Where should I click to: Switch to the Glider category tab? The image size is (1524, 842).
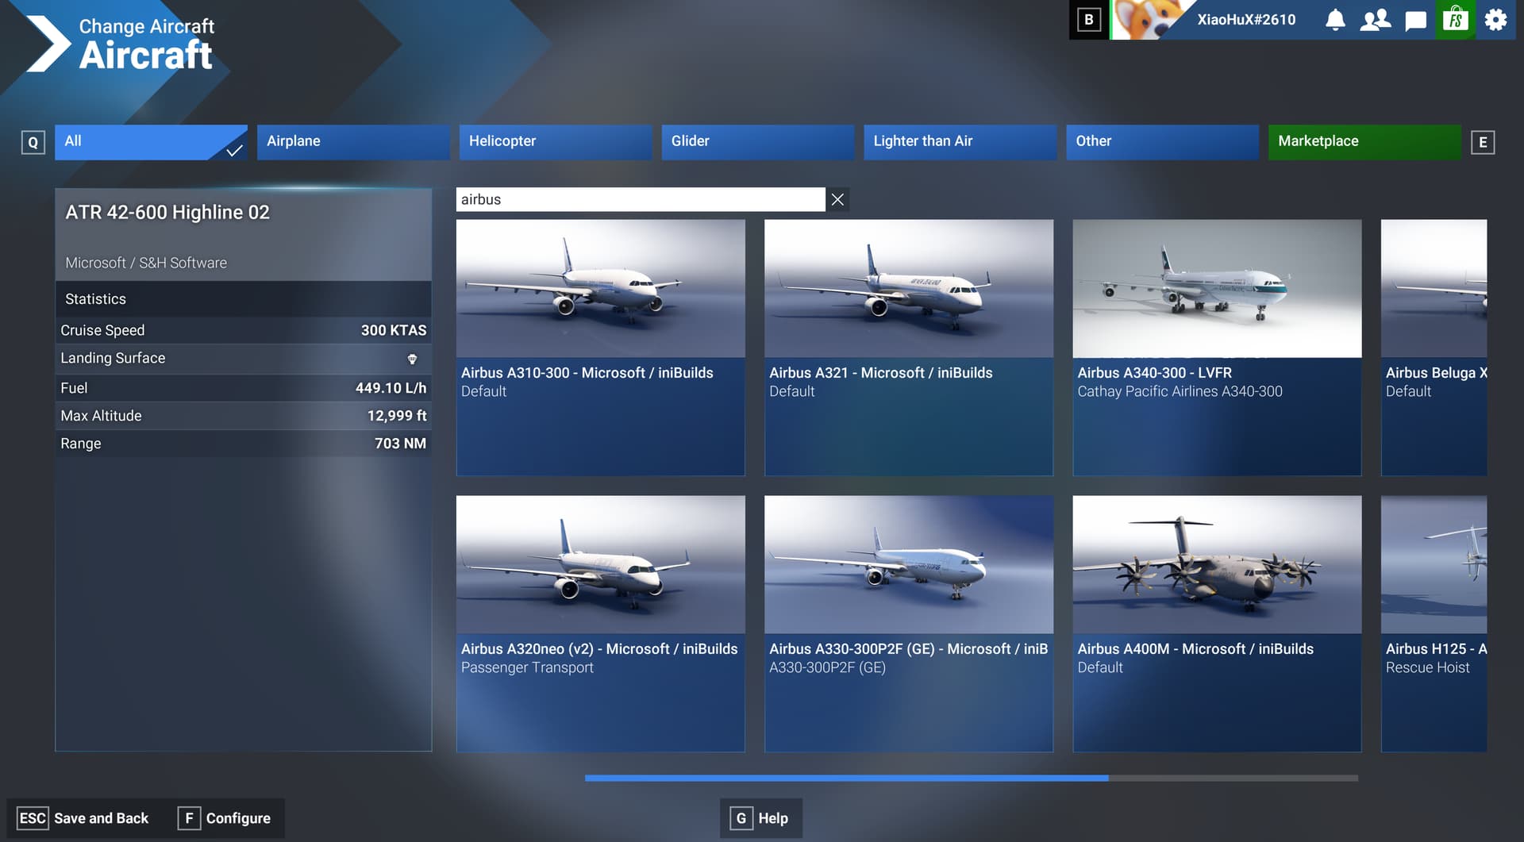coord(757,142)
